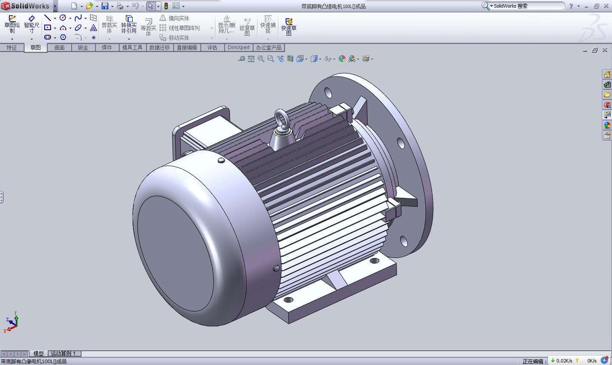Select the Arc sketch tool
612x365 pixels.
(x=63, y=28)
